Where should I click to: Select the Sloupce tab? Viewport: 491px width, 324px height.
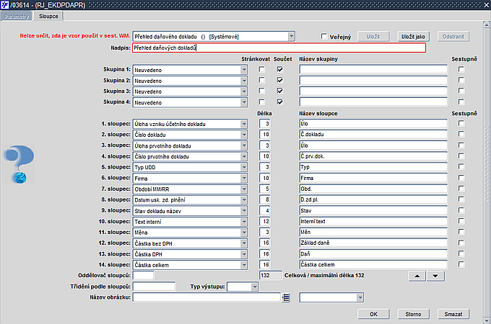[x=49, y=14]
